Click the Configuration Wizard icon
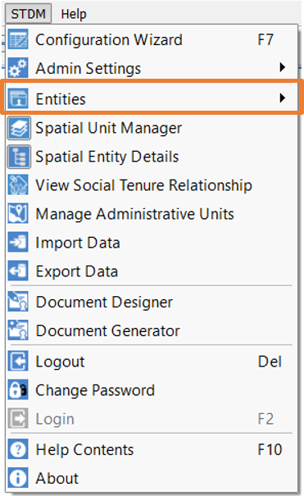Image resolution: width=304 pixels, height=496 pixels. pyautogui.click(x=18, y=39)
